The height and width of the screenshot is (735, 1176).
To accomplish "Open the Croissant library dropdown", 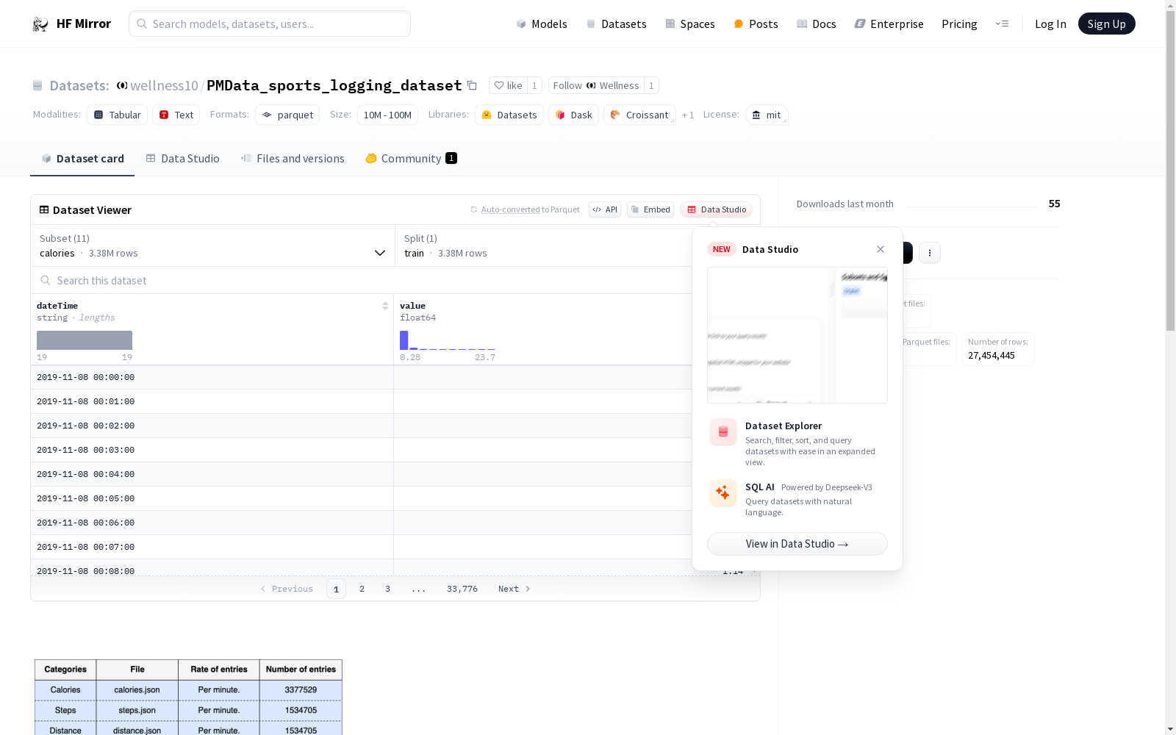I will click(639, 115).
